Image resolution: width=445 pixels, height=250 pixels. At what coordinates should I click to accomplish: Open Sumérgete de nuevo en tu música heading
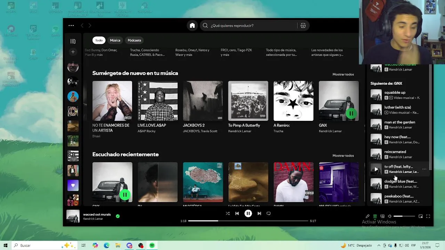[135, 73]
